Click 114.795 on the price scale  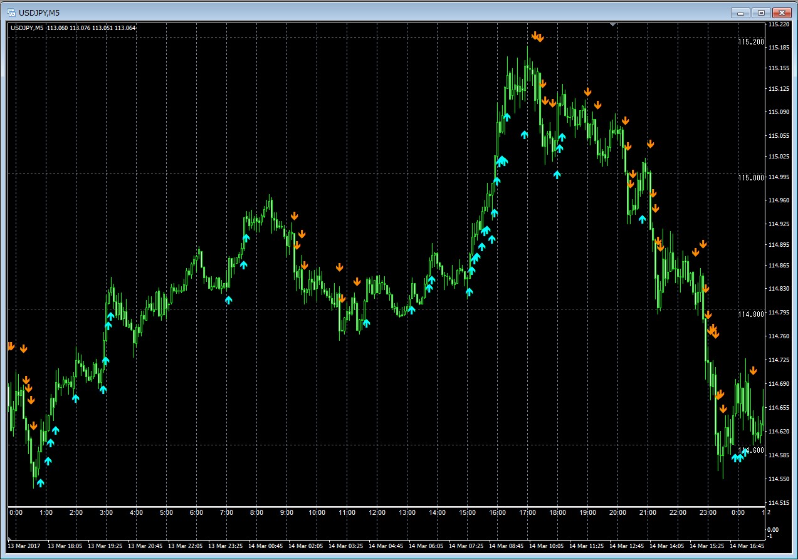779,312
